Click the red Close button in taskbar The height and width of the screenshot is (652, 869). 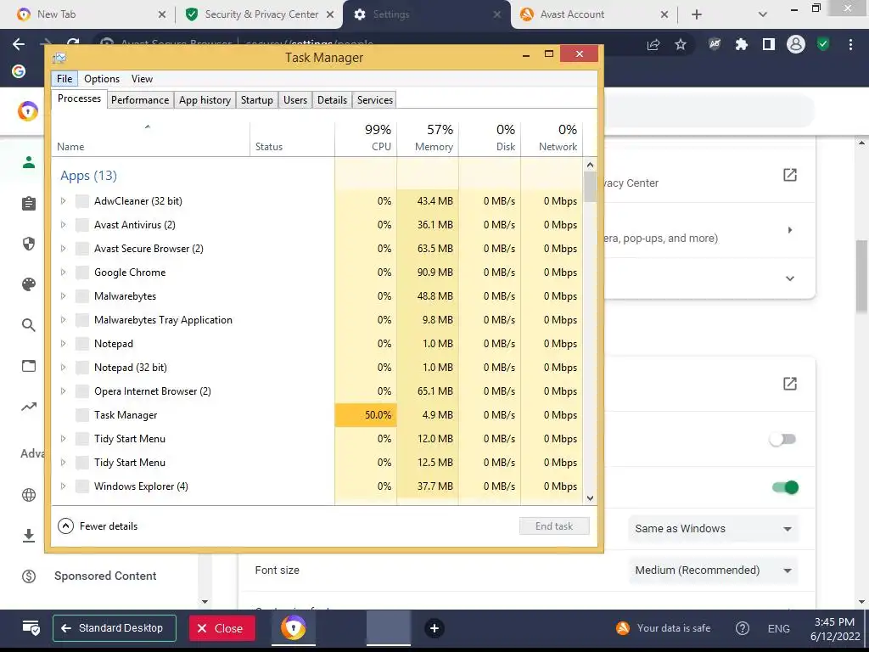click(x=222, y=628)
